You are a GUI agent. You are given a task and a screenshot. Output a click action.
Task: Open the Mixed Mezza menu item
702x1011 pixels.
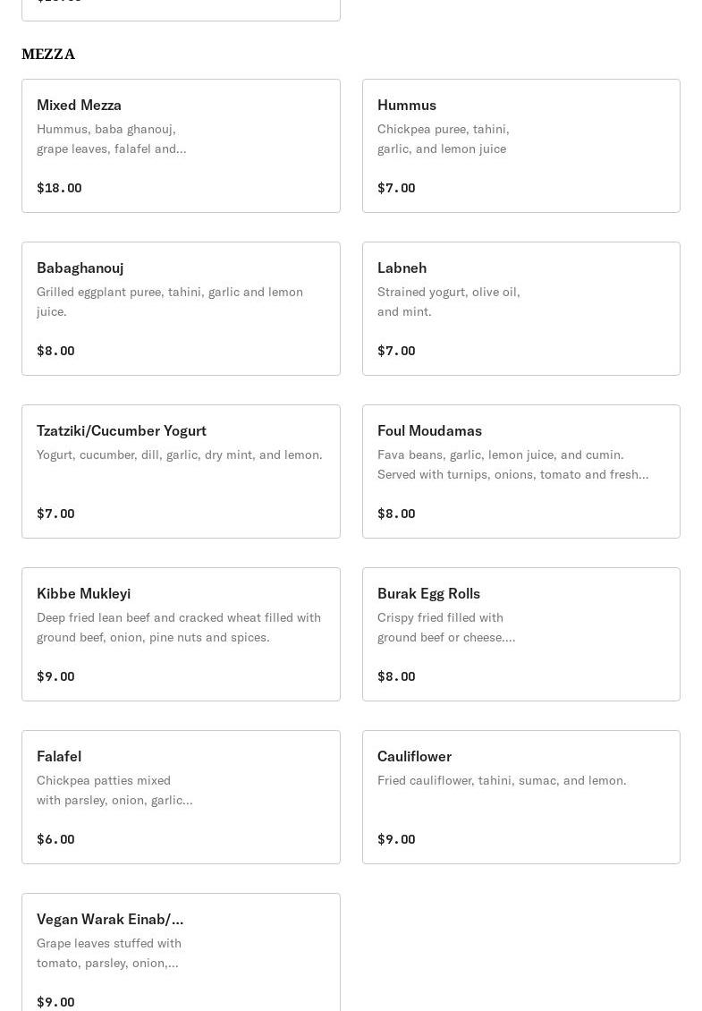point(181,146)
